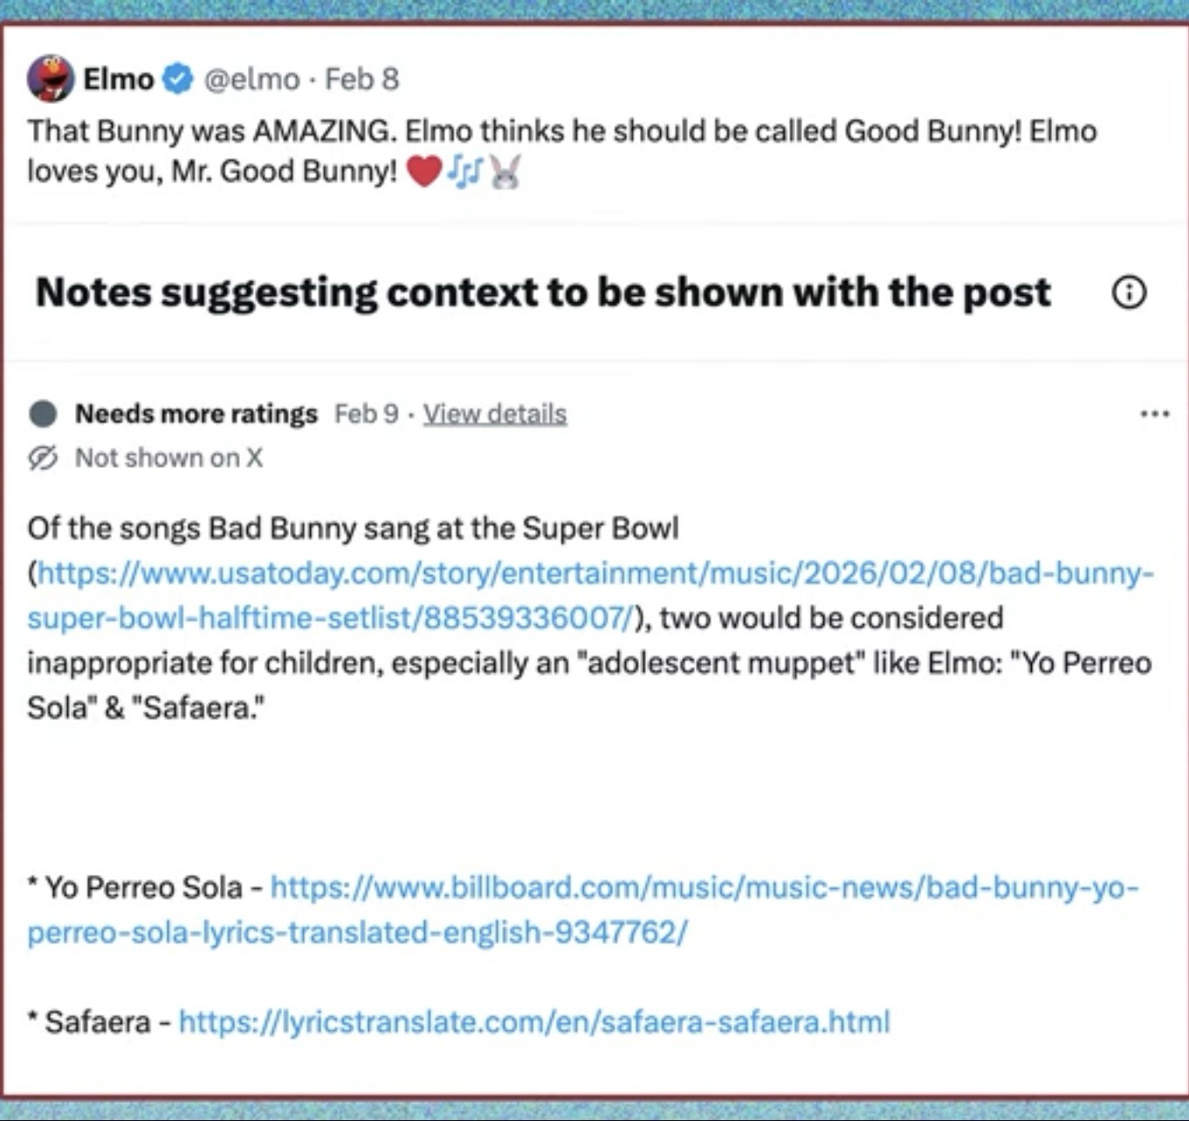
Task: Open the three-dot note options menu
Action: click(1154, 414)
